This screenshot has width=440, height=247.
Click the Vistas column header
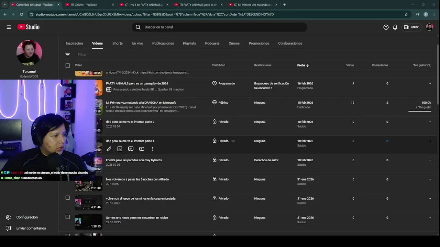[350, 65]
